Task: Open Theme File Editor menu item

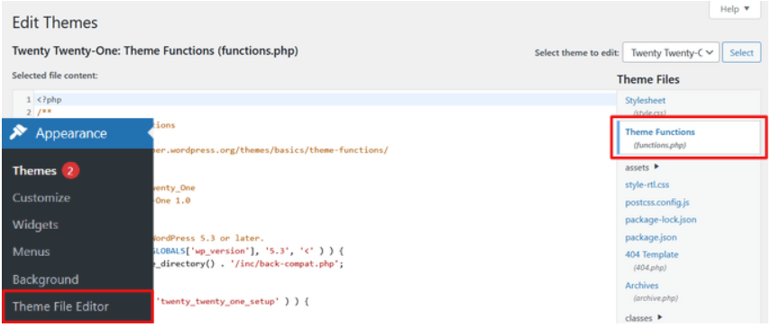Action: pyautogui.click(x=60, y=306)
